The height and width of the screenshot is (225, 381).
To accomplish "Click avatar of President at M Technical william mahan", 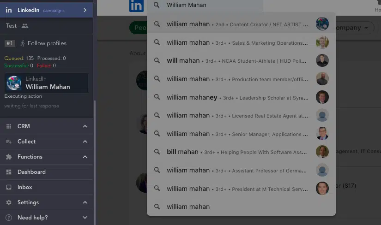I will [322, 189].
